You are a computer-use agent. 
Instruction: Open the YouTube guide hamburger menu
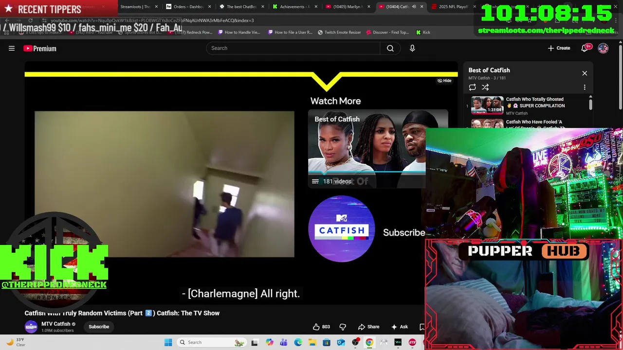(x=12, y=48)
